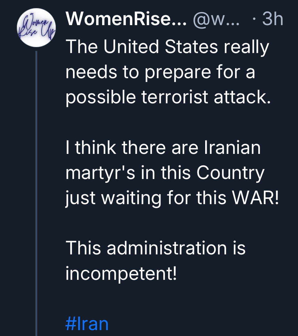This screenshot has width=298, height=336.
Task: Click the word "administration" in the post
Action: point(166,248)
